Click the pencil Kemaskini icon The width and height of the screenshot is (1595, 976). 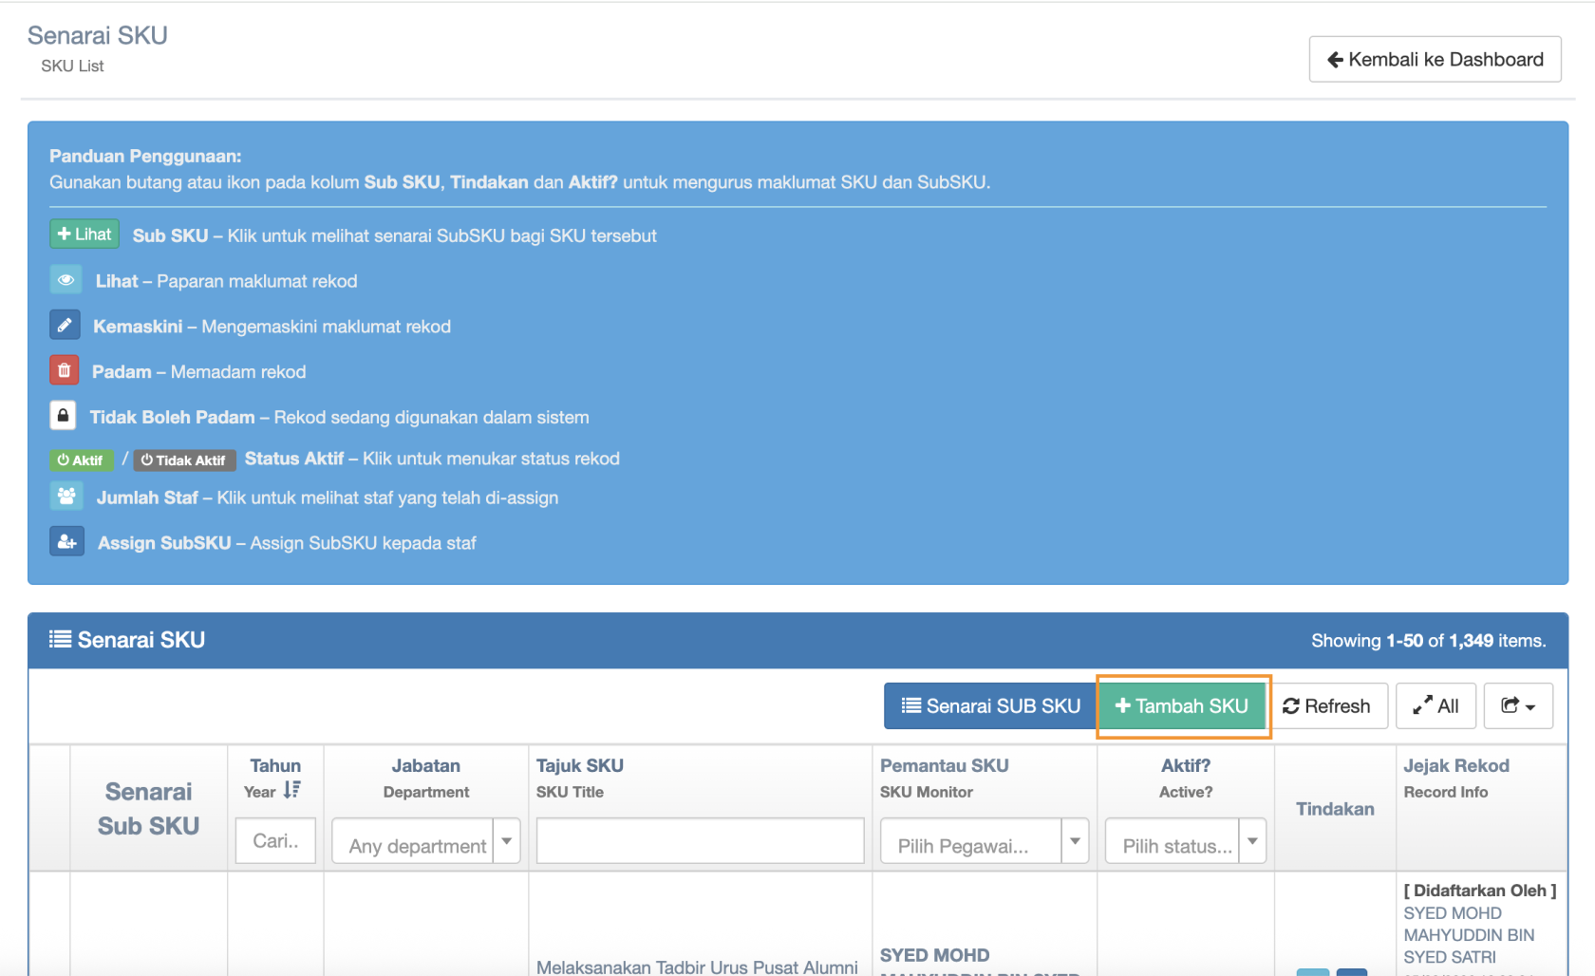[x=65, y=326]
